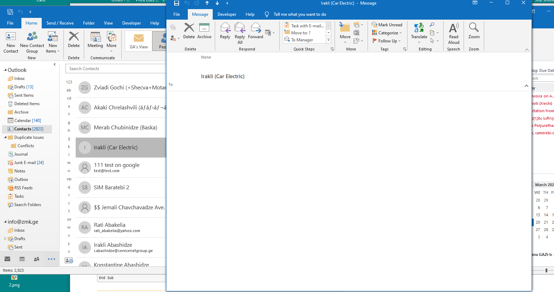Select the Irakli Abashidze contact
The image size is (554, 292).
tap(121, 247)
